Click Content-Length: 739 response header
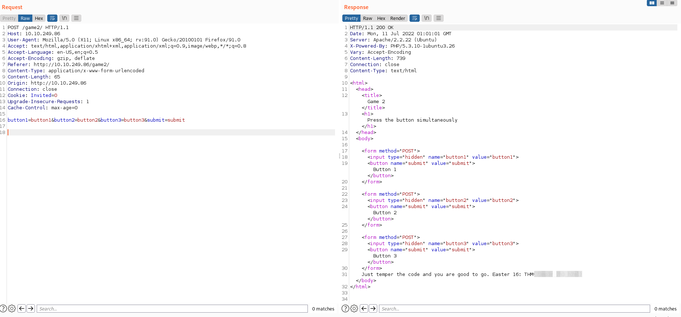Screen dimensions: 681x317 [x=378, y=58]
